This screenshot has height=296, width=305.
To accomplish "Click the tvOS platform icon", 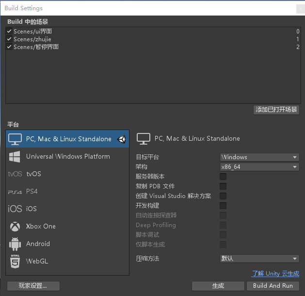I will tap(15, 174).
